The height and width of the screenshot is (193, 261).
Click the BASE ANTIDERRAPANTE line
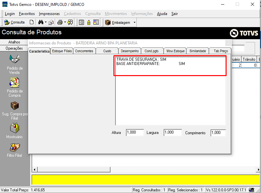pyautogui.click(x=151, y=64)
